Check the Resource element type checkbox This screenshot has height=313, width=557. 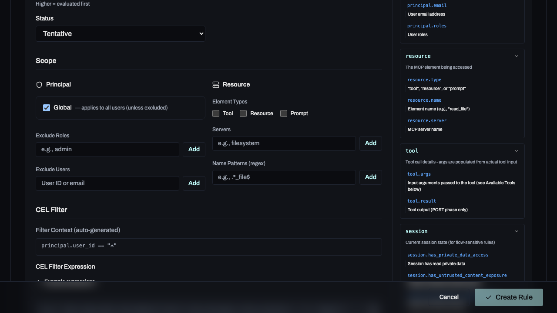coord(243,113)
